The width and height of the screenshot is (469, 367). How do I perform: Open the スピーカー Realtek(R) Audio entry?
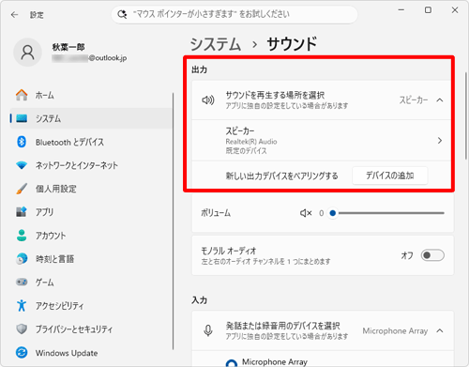321,141
